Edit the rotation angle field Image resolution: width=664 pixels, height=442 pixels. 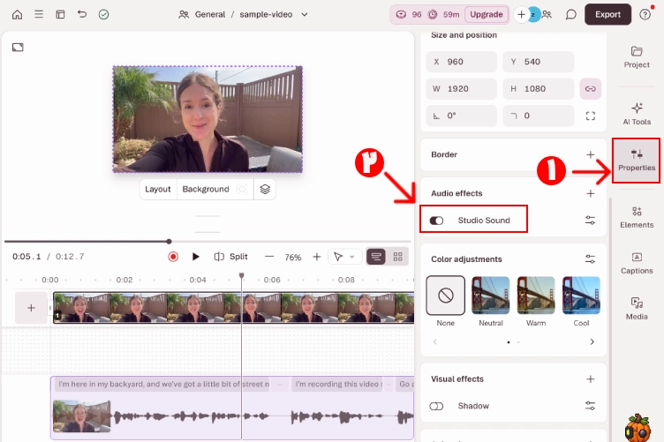coord(462,116)
